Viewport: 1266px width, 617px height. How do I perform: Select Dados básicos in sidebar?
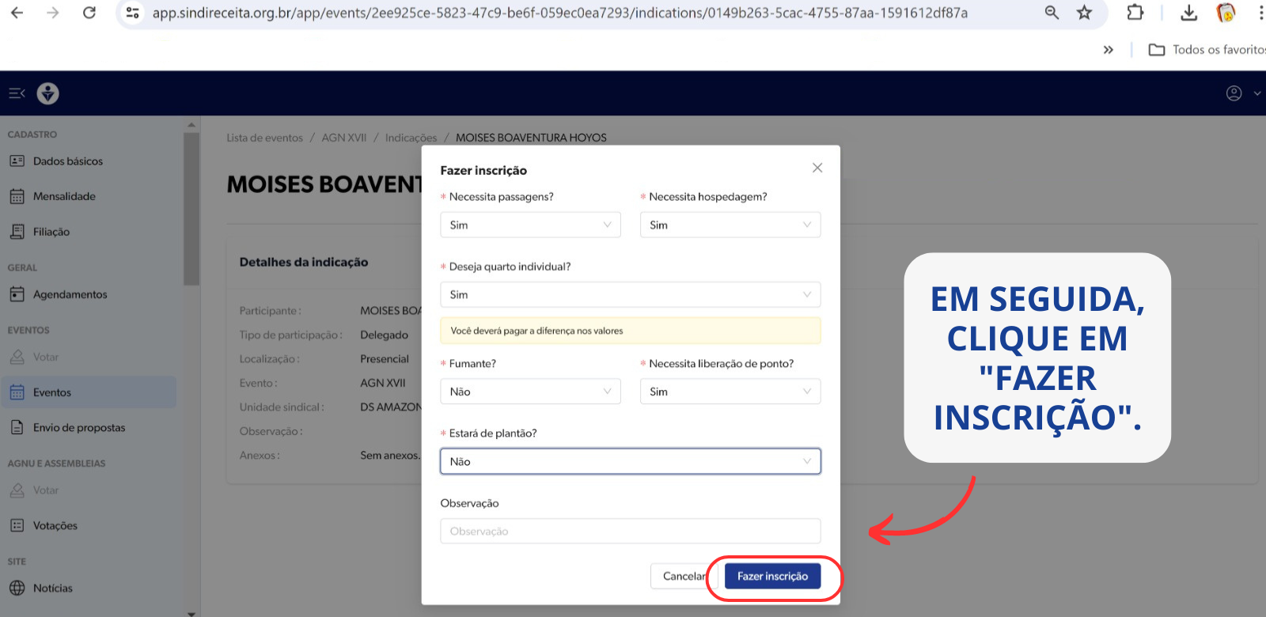pos(67,161)
